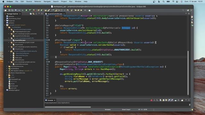Collapse br.com.criandoapi.projeto.service package

(x=9, y=62)
